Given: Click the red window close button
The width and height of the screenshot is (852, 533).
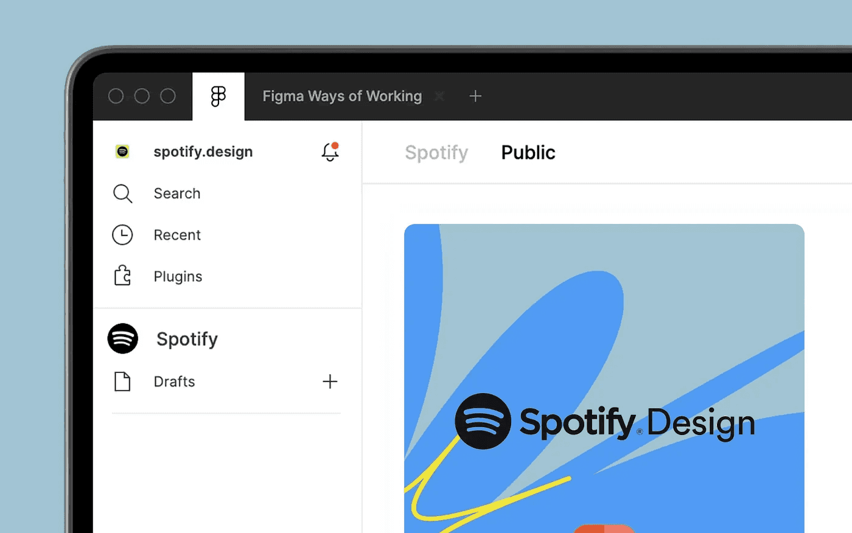Looking at the screenshot, I should point(116,96).
